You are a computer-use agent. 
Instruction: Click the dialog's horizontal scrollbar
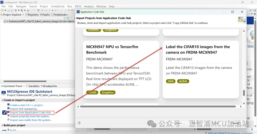pyautogui.click(x=158, y=106)
